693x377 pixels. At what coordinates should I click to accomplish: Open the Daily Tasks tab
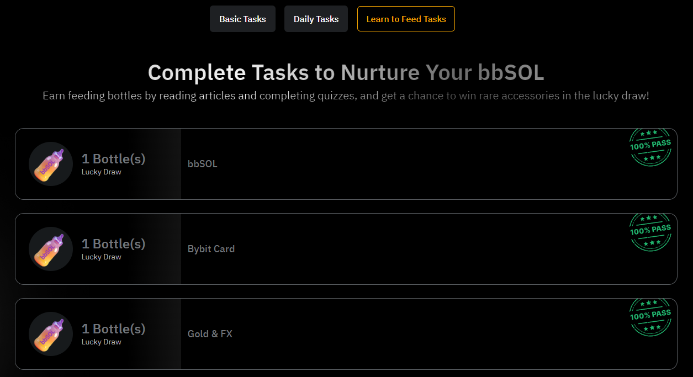tap(316, 19)
